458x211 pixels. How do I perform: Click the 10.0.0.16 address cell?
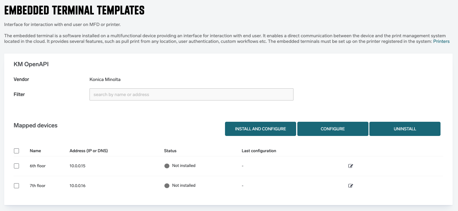click(77, 186)
